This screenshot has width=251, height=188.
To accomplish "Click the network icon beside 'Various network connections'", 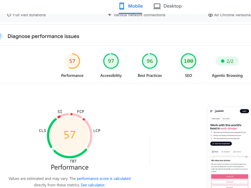I will [109, 15].
